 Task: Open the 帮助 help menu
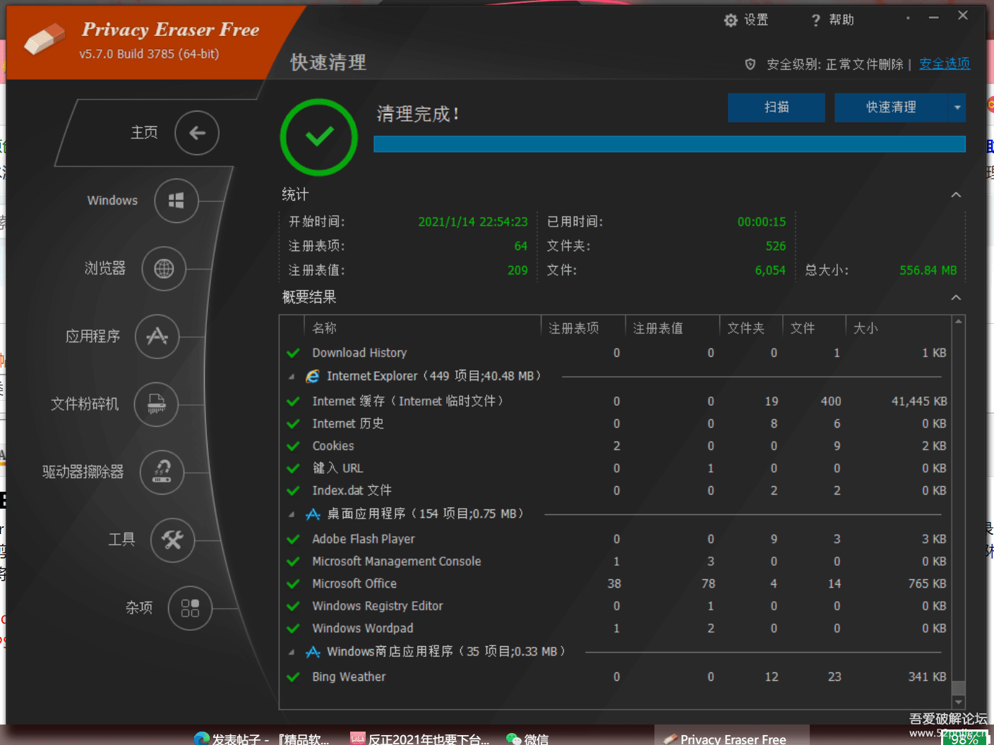pos(832,20)
